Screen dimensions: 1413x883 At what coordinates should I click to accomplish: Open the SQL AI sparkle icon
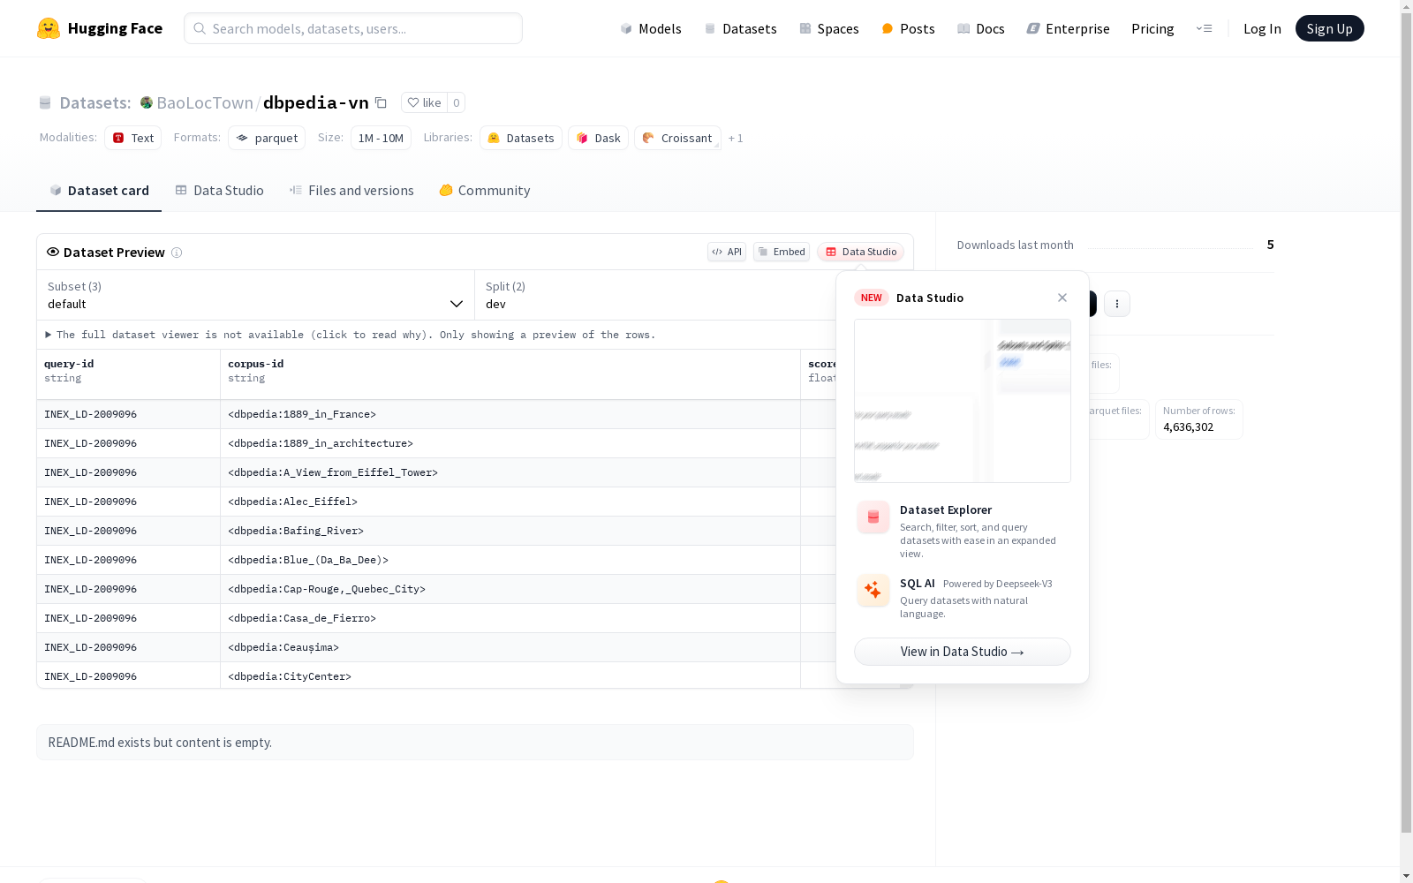point(873,591)
